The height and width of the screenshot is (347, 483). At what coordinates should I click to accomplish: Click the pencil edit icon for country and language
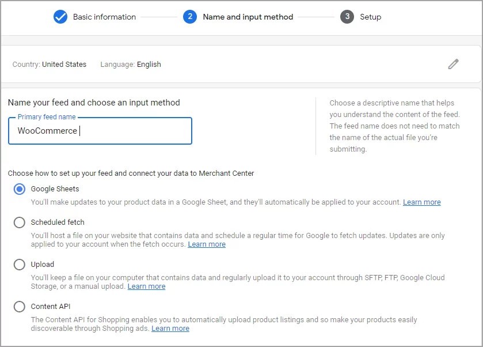pos(453,63)
